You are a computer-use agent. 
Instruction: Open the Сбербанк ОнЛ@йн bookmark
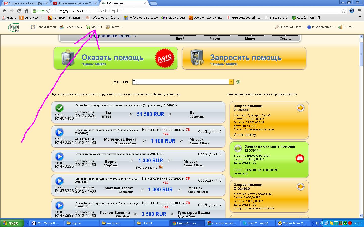[x=307, y=18]
